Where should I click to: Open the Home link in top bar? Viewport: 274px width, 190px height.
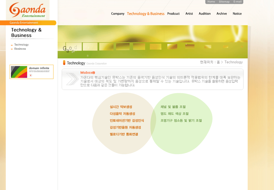point(211,2)
